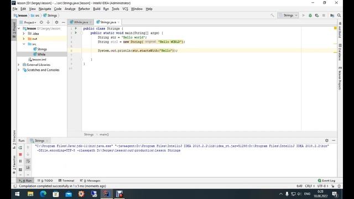Click the Run tool window button
Image resolution: width=354 pixels, height=199 pixels.
pyautogui.click(x=25, y=181)
